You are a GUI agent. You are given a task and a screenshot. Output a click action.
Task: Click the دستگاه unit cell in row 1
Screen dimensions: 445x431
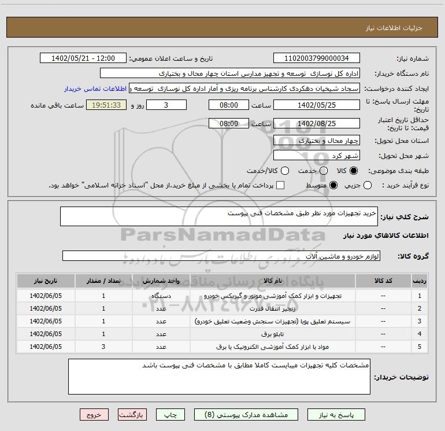click(x=161, y=296)
